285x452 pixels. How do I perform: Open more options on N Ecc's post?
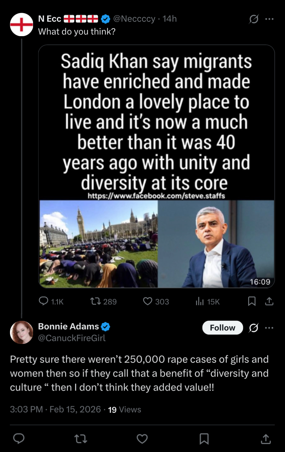tap(269, 19)
